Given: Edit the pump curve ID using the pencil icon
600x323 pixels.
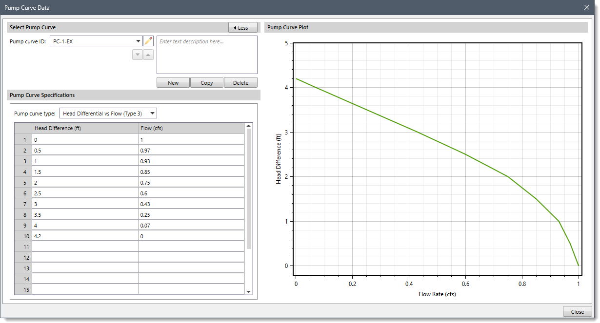Looking at the screenshot, I should point(148,40).
